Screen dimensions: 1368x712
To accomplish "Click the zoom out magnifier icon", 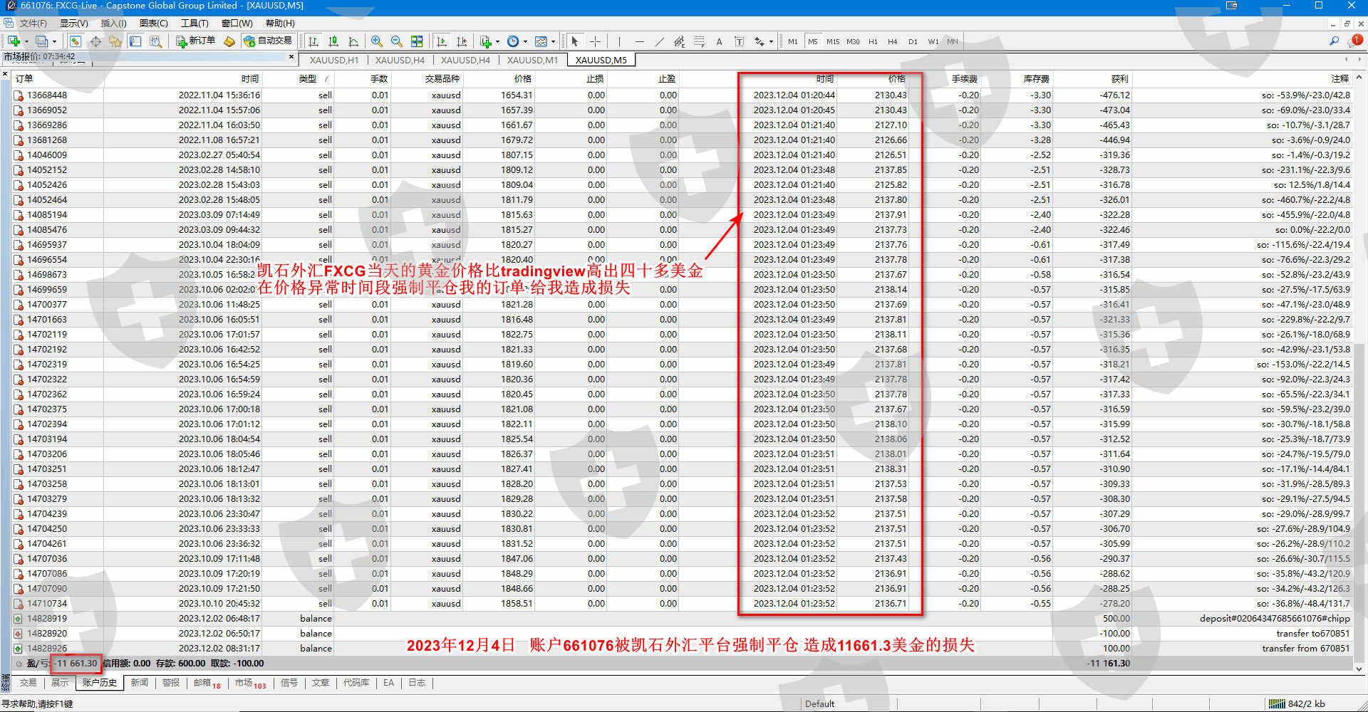I will (396, 41).
